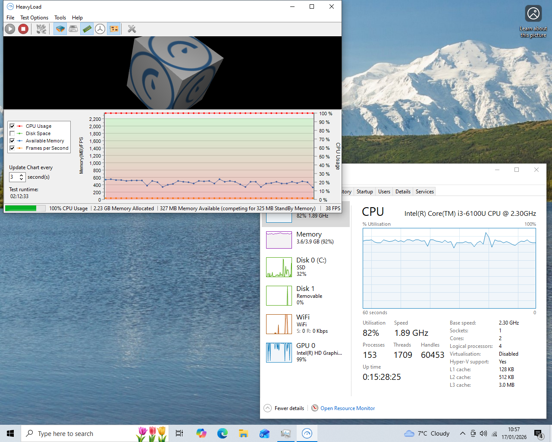
Task: Toggle the allocate memory stress icon
Action: (87, 29)
